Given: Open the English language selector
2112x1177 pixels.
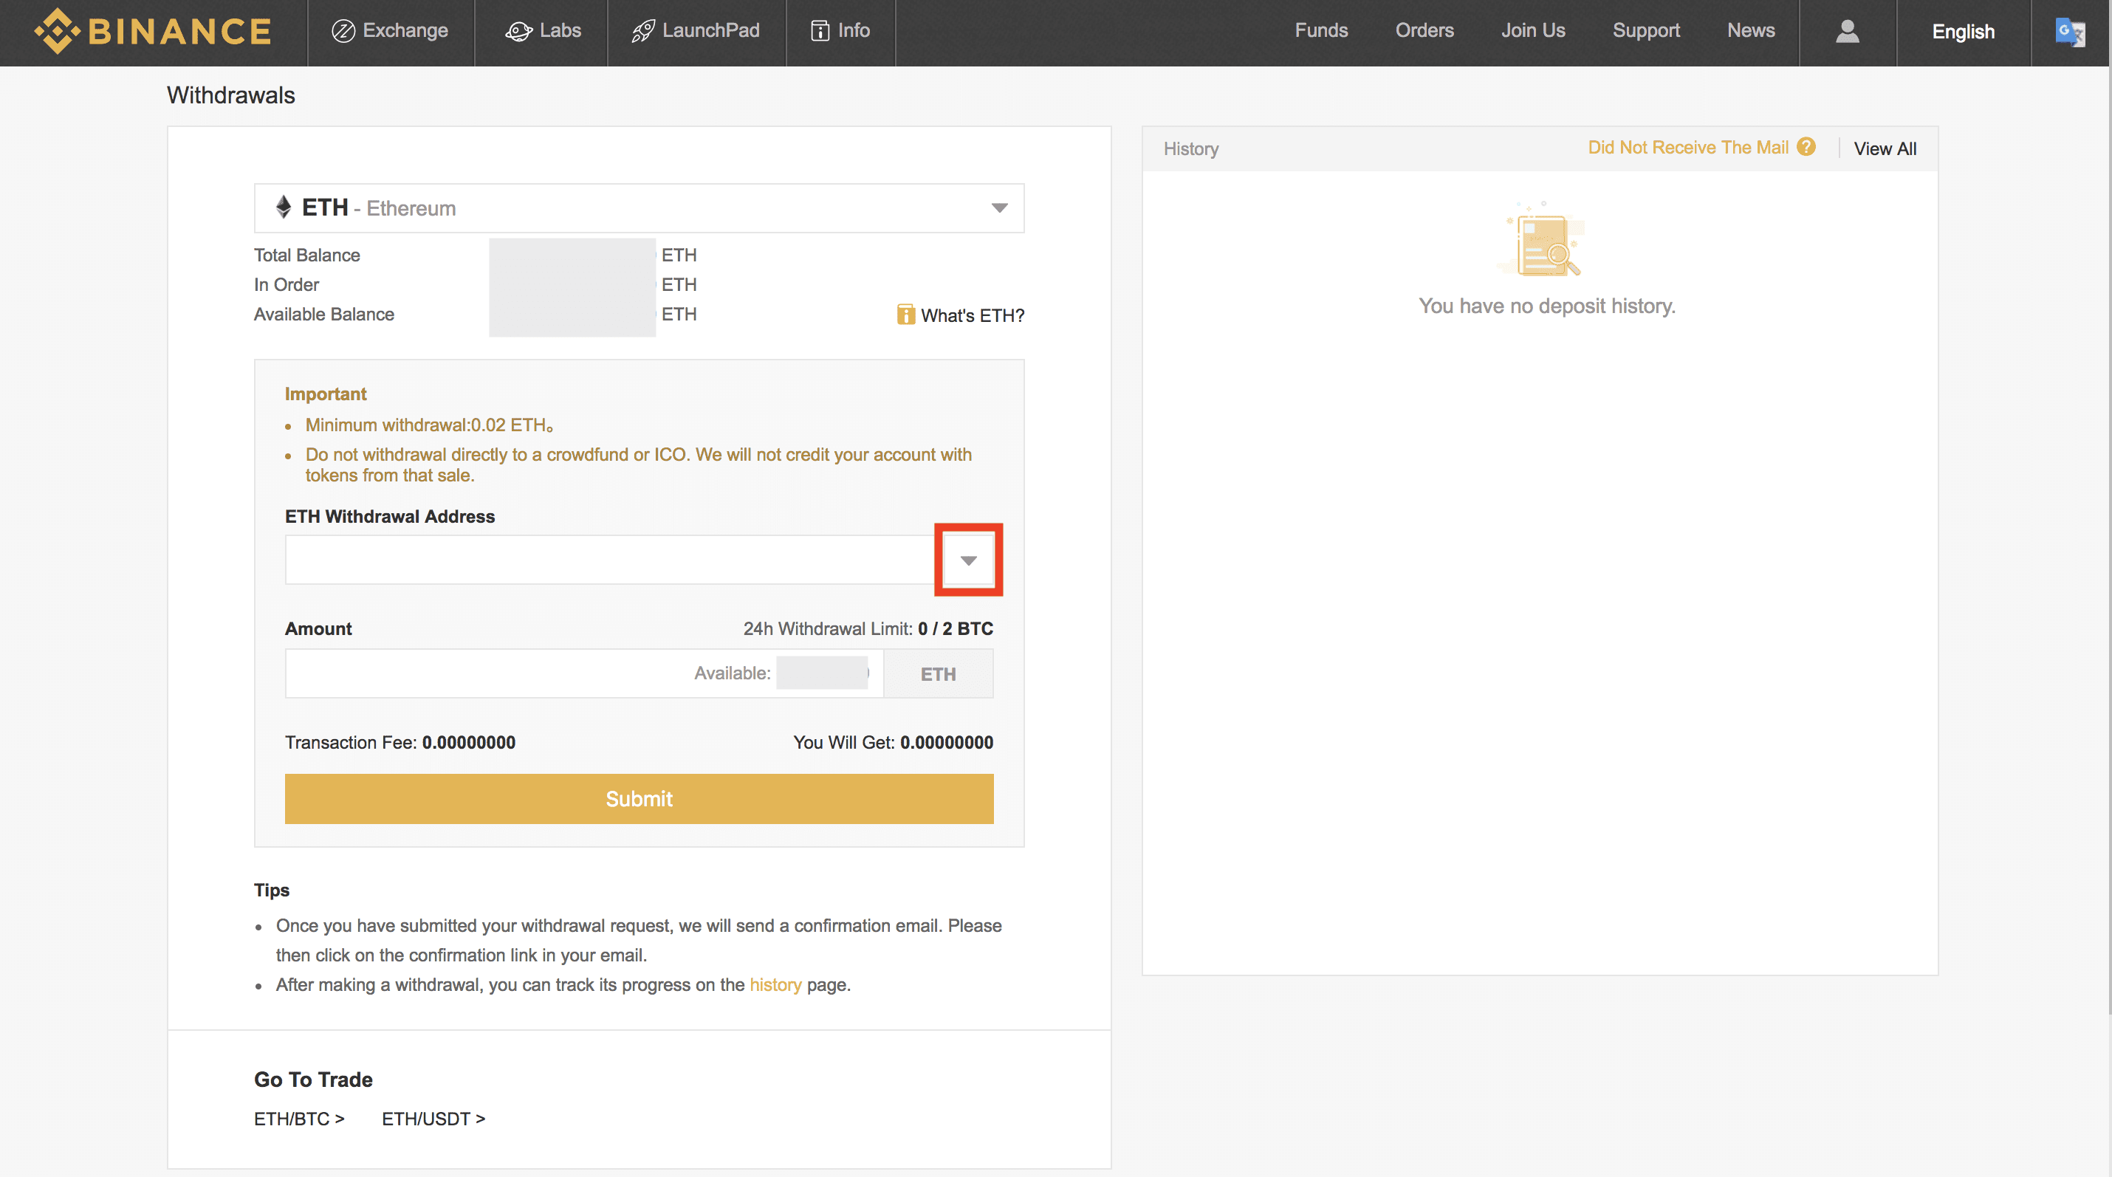Looking at the screenshot, I should point(1962,32).
